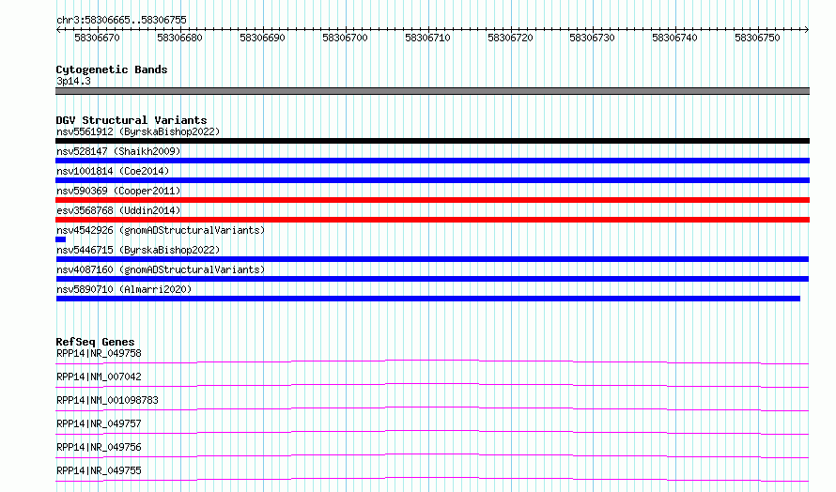This screenshot has height=492, width=836.
Task: Select the DGV Structural Variants track title
Action: [132, 120]
